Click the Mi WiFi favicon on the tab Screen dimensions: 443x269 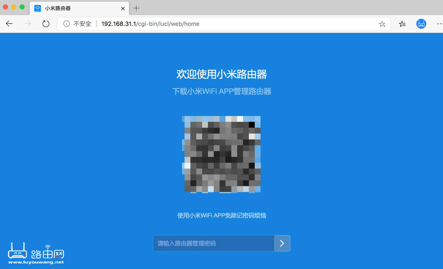tap(37, 8)
